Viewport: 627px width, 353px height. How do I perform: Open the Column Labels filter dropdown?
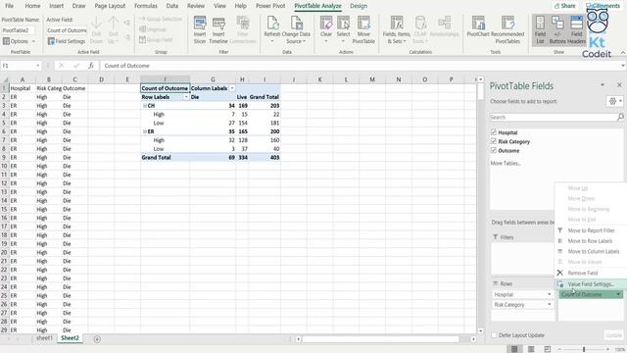(232, 88)
